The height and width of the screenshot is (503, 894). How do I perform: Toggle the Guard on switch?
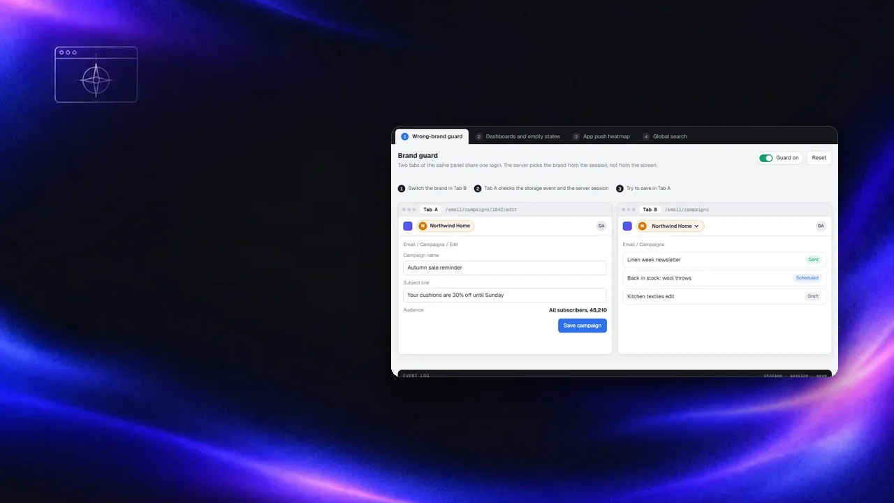pyautogui.click(x=765, y=158)
